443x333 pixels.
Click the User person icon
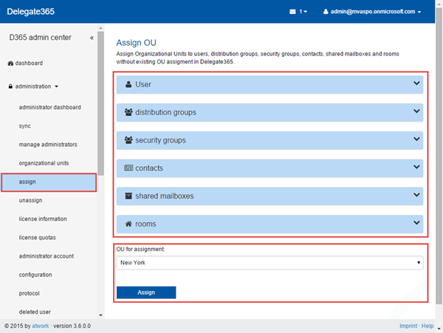[128, 84]
